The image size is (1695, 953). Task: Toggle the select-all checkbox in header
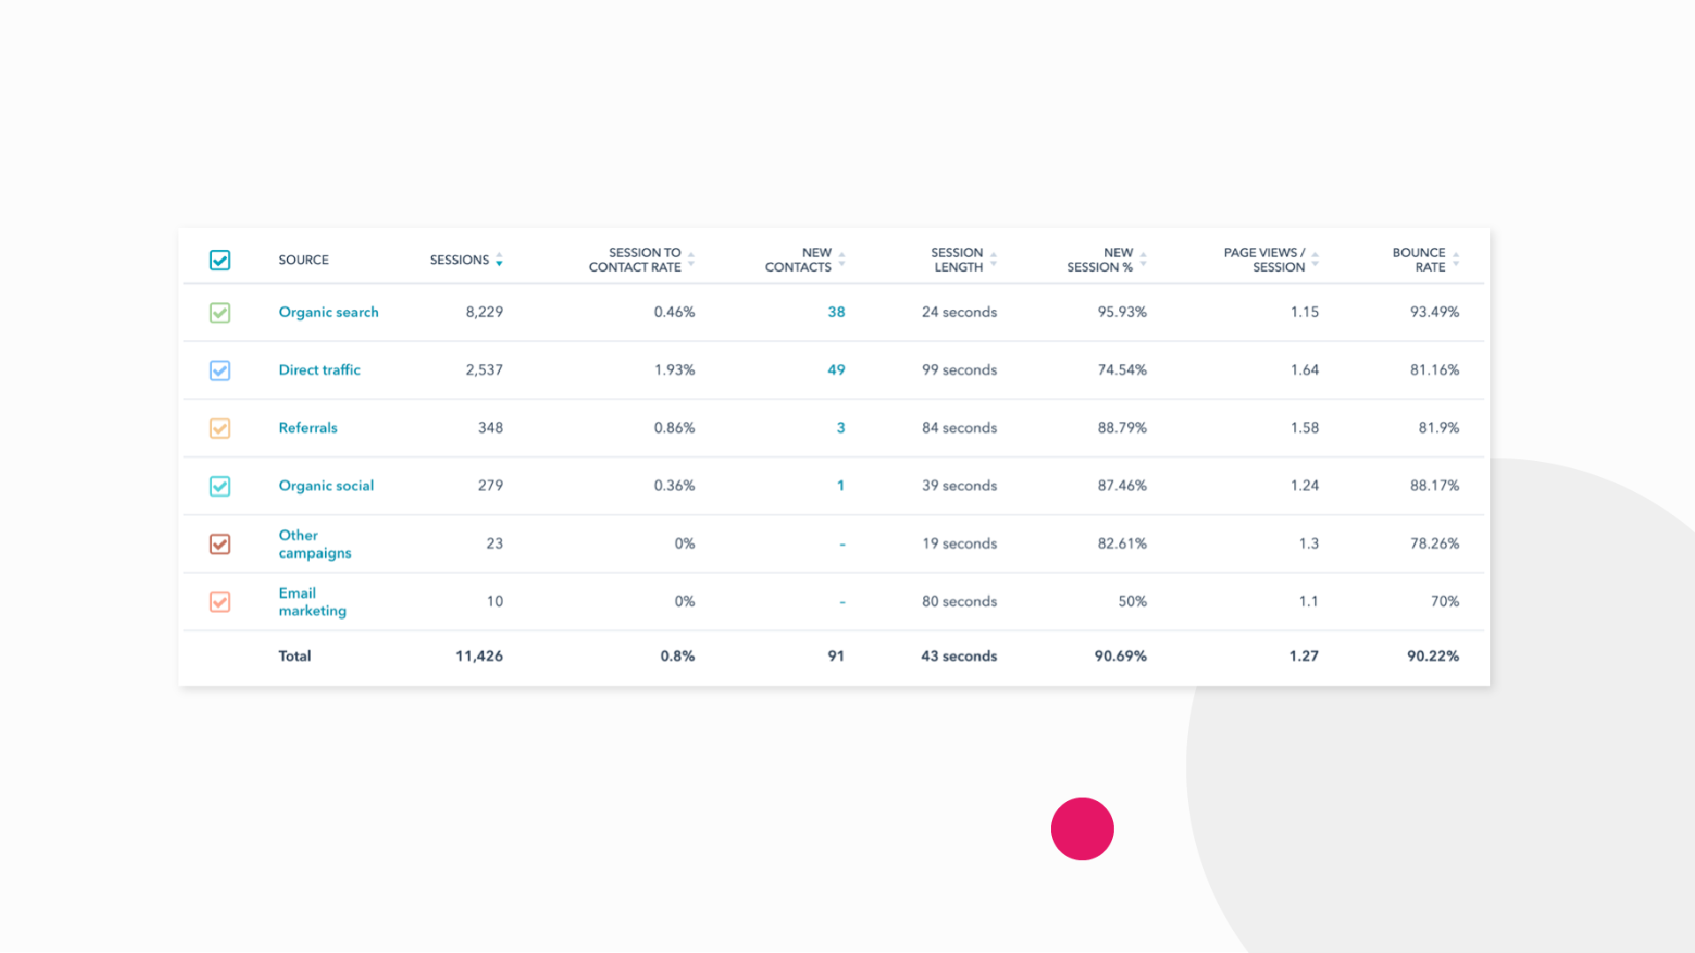pos(220,260)
